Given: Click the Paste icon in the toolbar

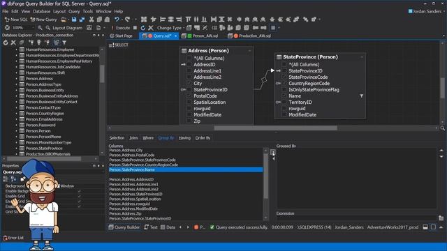Looking at the screenshot, I should 107,20.
